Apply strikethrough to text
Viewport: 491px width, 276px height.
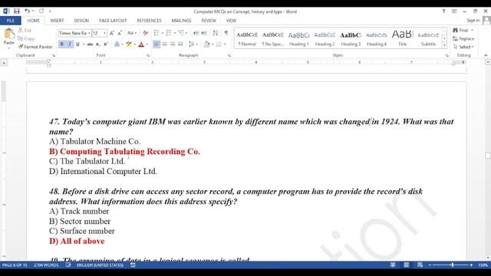[91, 44]
